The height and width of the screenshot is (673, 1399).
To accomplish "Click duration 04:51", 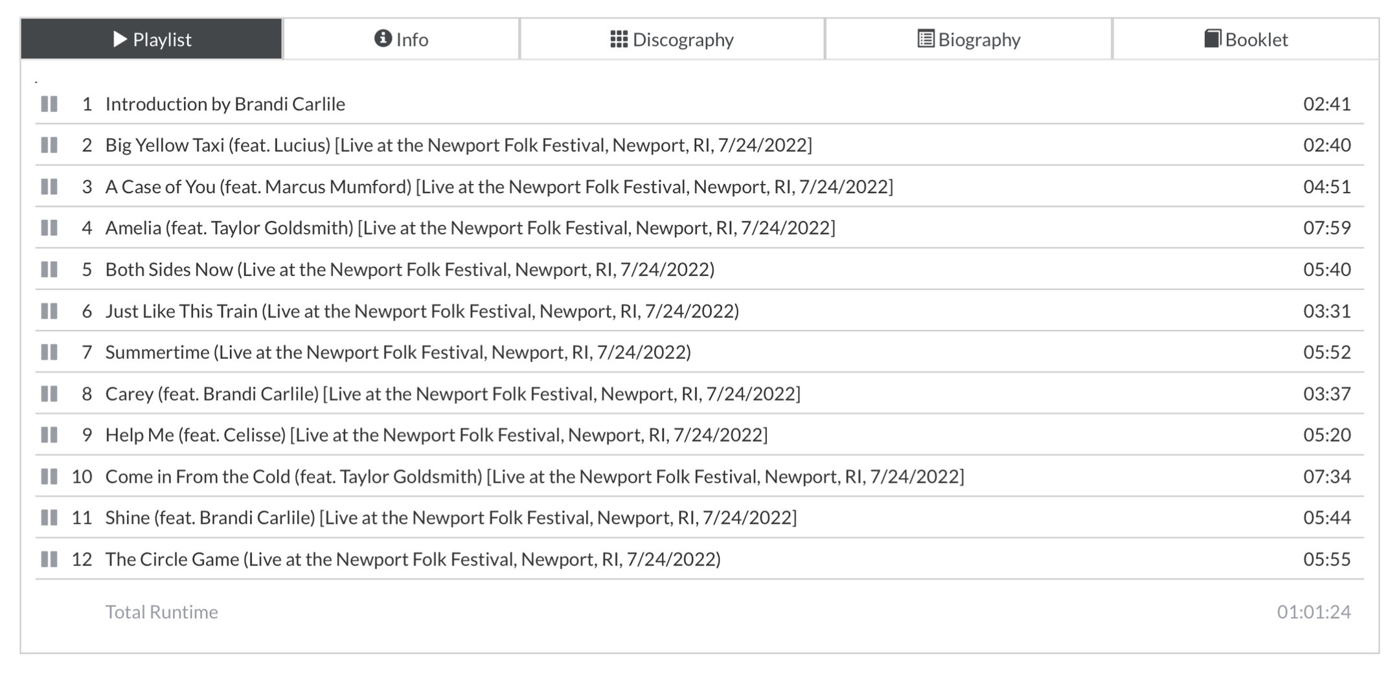I will point(1327,187).
